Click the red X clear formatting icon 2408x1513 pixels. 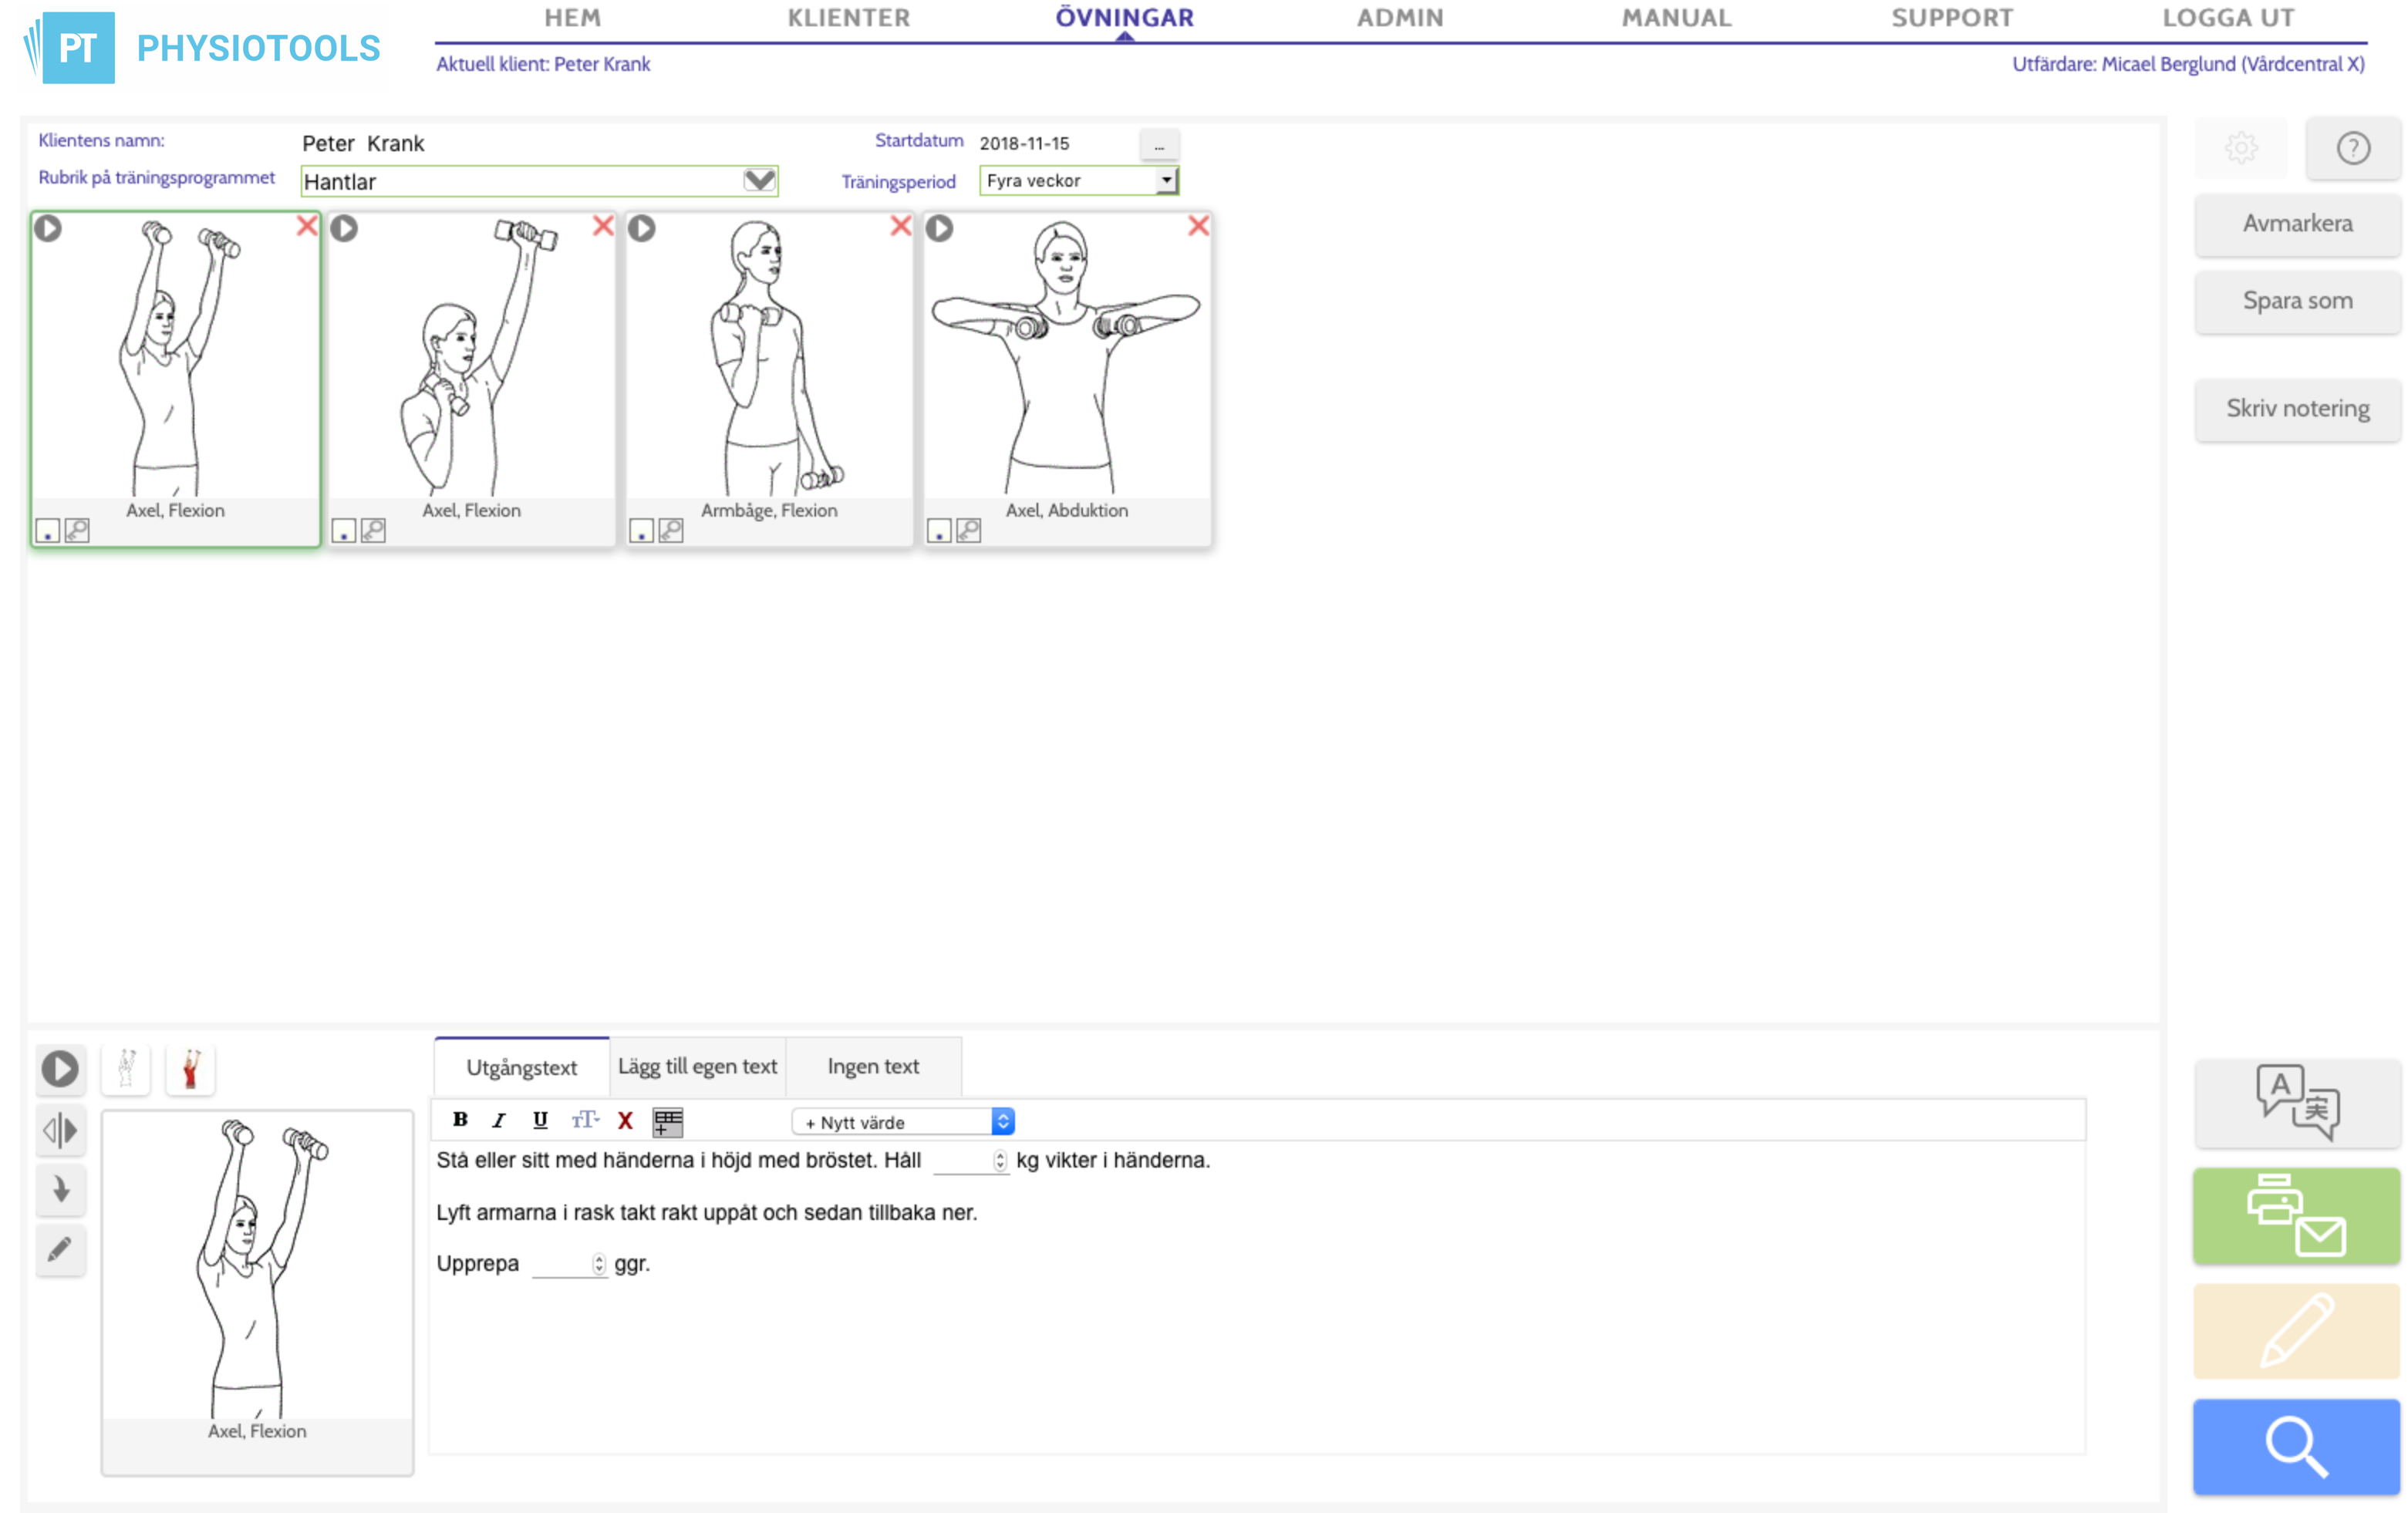coord(625,1120)
